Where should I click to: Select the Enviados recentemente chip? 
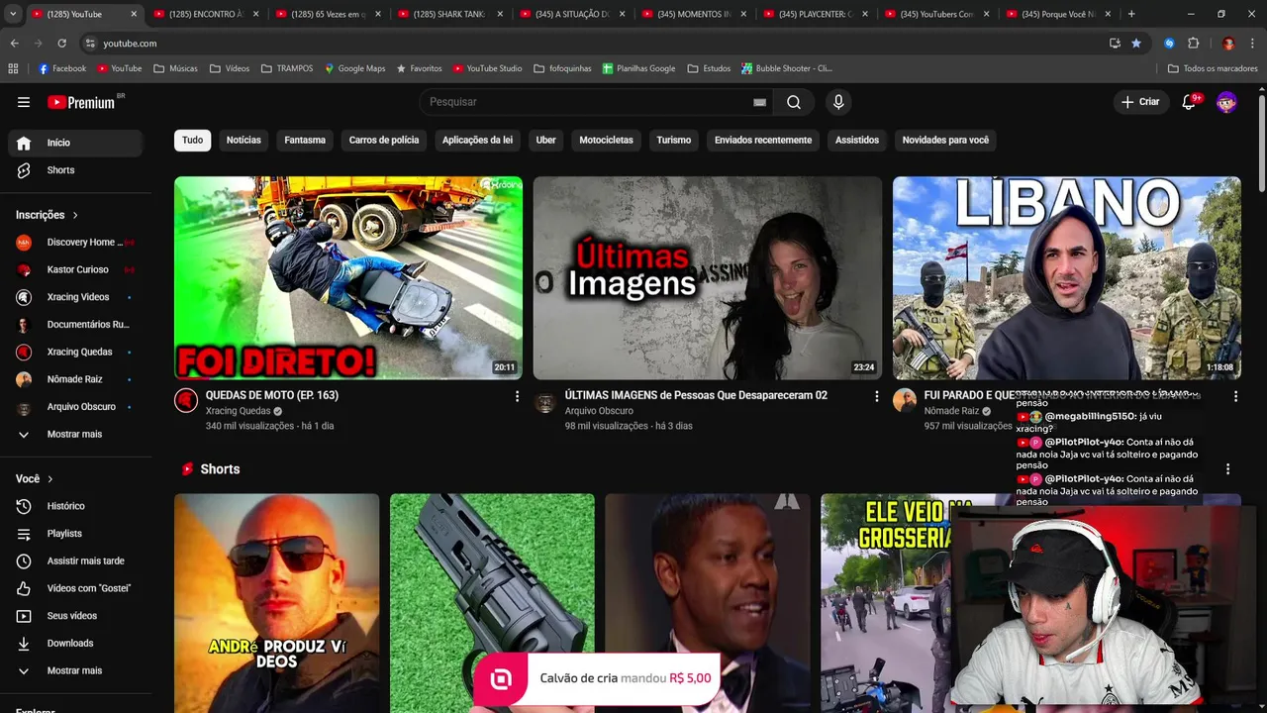pos(763,140)
